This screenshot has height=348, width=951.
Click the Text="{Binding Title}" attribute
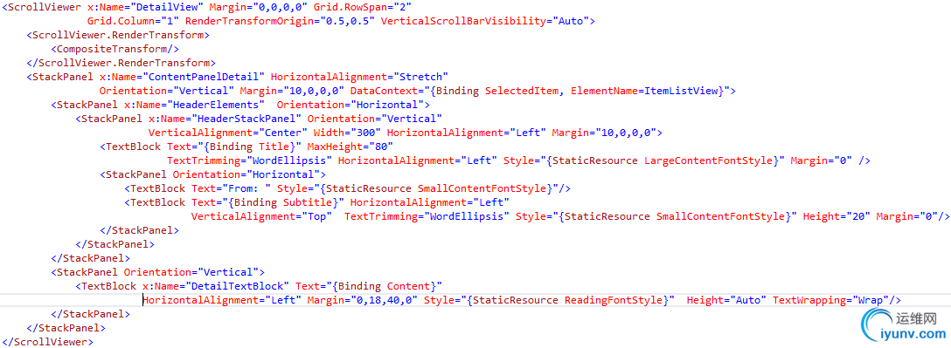234,147
